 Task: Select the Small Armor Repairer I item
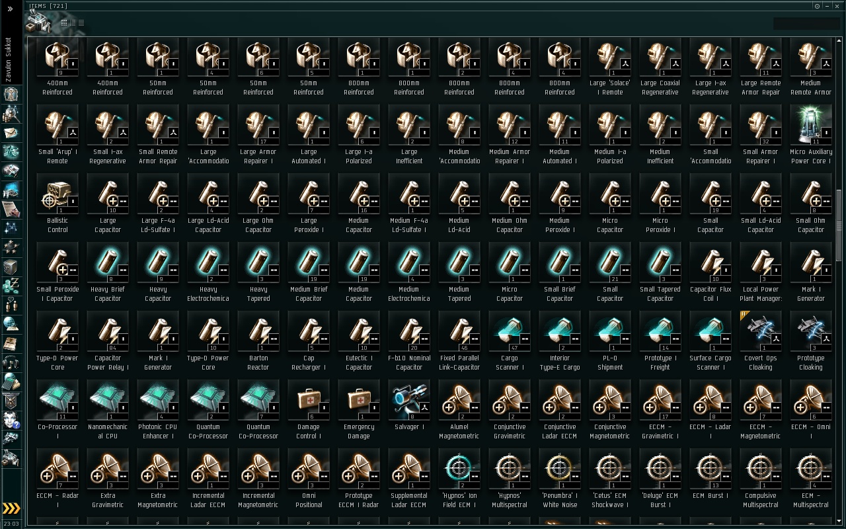click(x=761, y=136)
